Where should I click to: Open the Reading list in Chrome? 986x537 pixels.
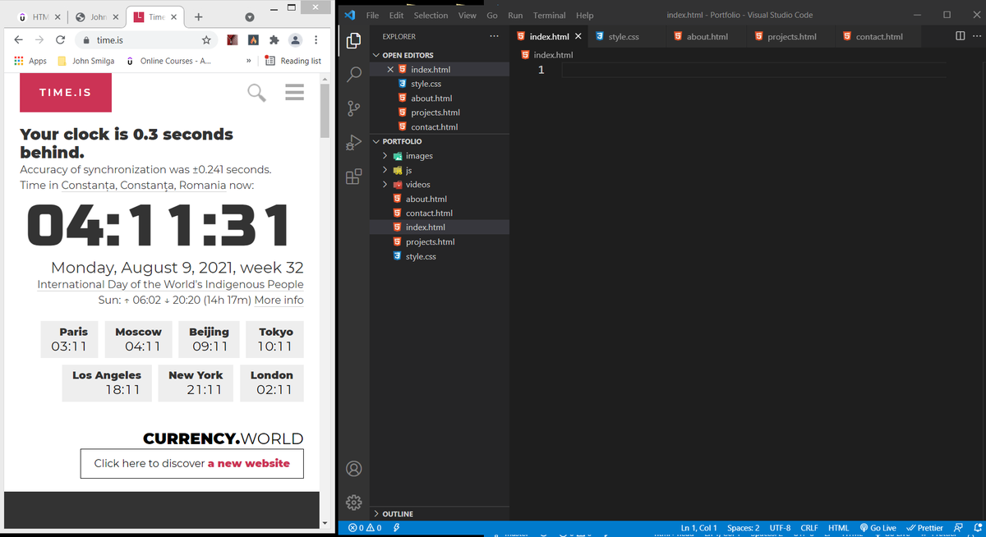coord(293,61)
